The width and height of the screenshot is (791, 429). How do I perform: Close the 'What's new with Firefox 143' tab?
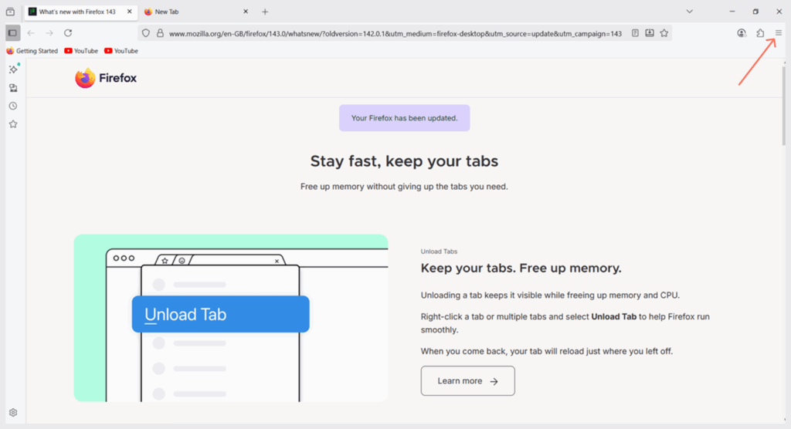129,12
